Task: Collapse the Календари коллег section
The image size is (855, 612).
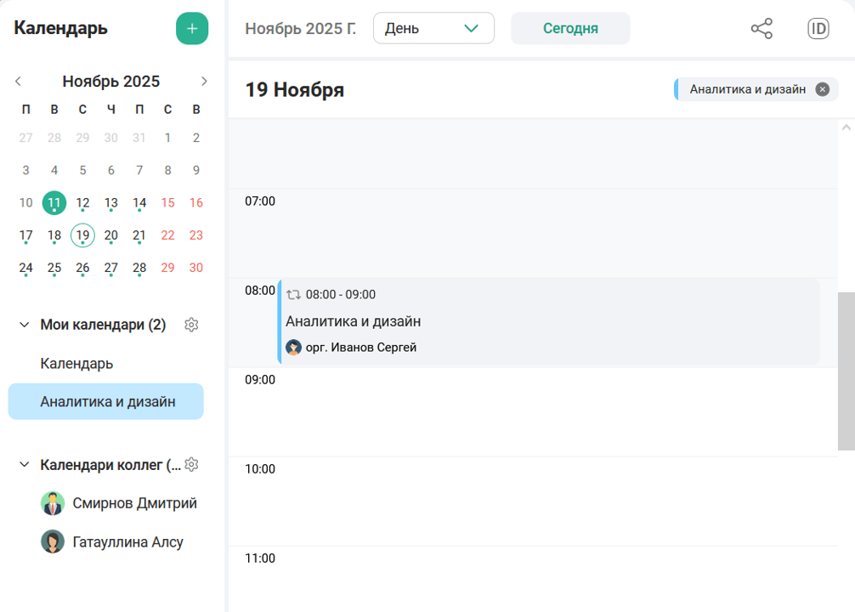Action: point(24,465)
